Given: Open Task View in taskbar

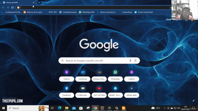Looking at the screenshot, I should [x=52, y=108].
